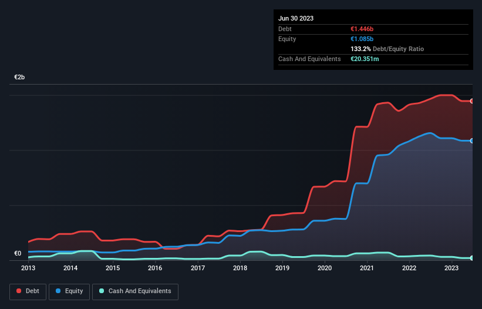This screenshot has height=309, width=482.
Task: Click the teal Cash endpoint marker
Action: click(x=472, y=258)
